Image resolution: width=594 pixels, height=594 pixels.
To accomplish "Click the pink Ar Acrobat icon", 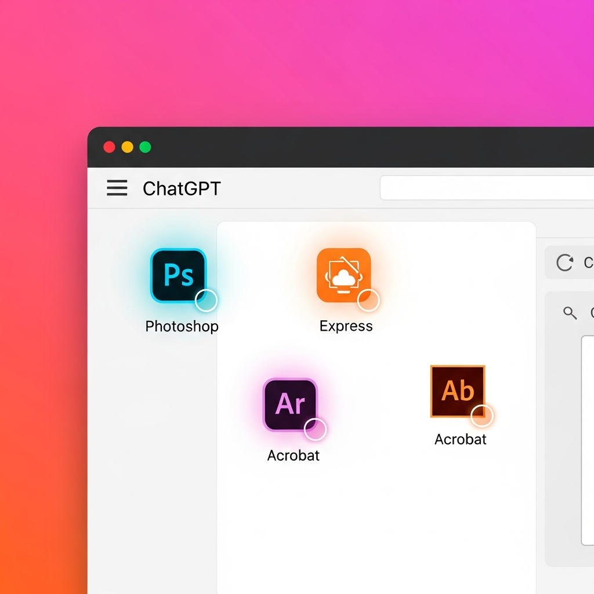I will pos(289,404).
